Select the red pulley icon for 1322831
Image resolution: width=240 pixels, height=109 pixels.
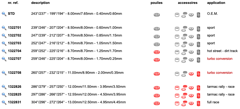157,103
